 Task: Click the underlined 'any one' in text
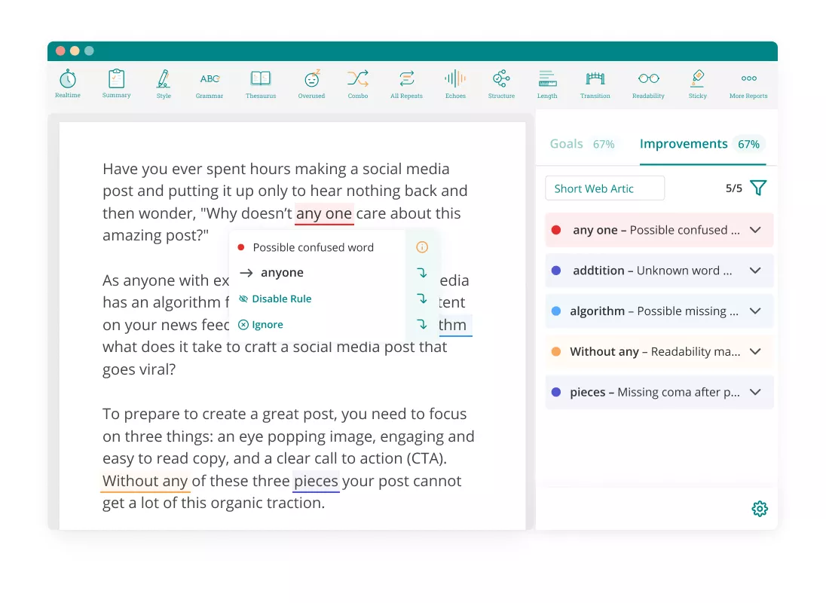(323, 213)
